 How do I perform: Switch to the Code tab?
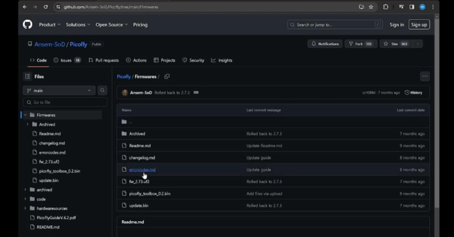click(38, 60)
